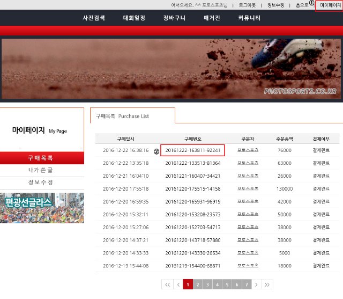Image resolution: width=343 pixels, height=299 pixels.
Task: Select page 6 in pagination
Action: (237, 285)
